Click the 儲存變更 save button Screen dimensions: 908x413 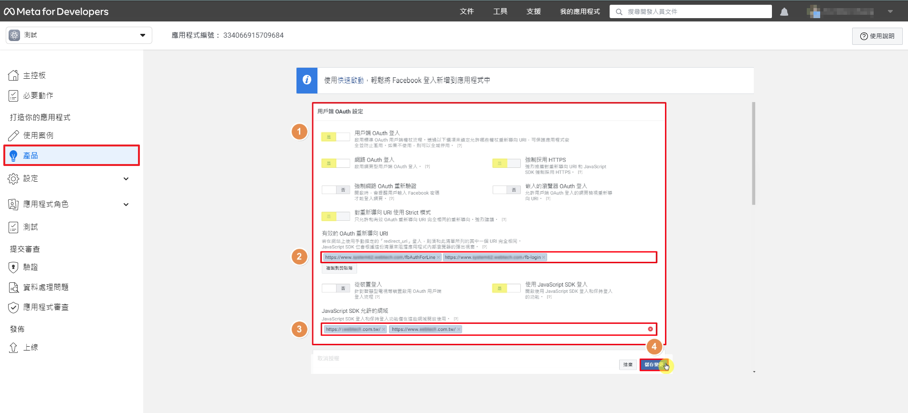tap(654, 365)
